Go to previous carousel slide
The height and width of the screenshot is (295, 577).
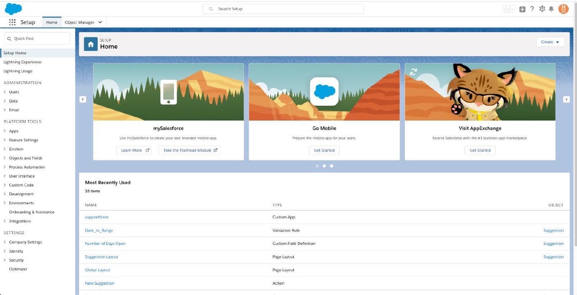tap(83, 99)
